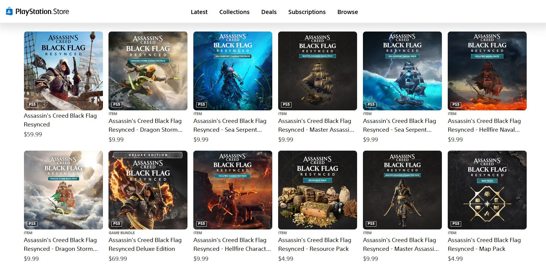Open the Sea Serpent Character Pack cover image
This screenshot has width=546, height=268.
[x=233, y=71]
